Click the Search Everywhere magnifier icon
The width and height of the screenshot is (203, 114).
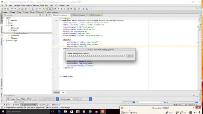(x=197, y=9)
